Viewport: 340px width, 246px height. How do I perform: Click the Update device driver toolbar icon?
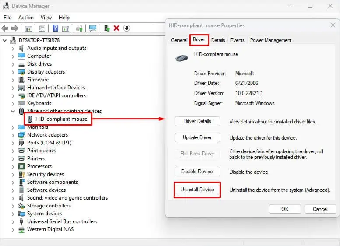point(79,28)
